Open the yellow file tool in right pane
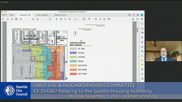 (x=142, y=60)
